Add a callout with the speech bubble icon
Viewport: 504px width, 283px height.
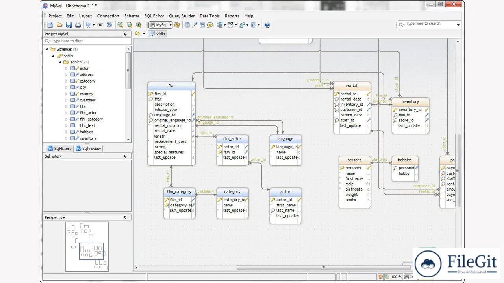click(210, 25)
